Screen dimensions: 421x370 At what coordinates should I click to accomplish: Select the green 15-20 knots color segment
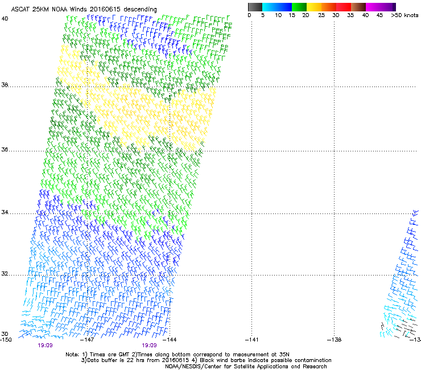(x=299, y=7)
